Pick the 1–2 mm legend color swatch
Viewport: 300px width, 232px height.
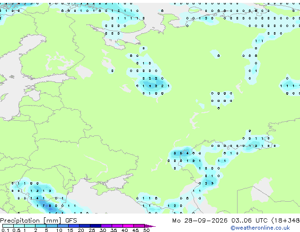point(30,226)
